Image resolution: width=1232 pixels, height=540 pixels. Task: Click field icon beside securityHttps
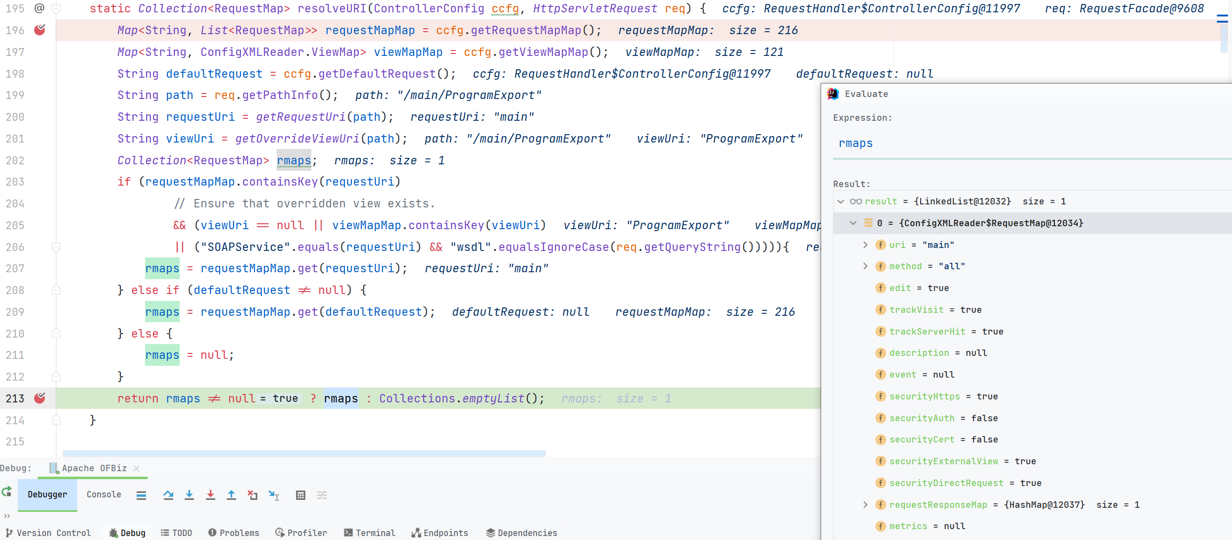(x=881, y=396)
